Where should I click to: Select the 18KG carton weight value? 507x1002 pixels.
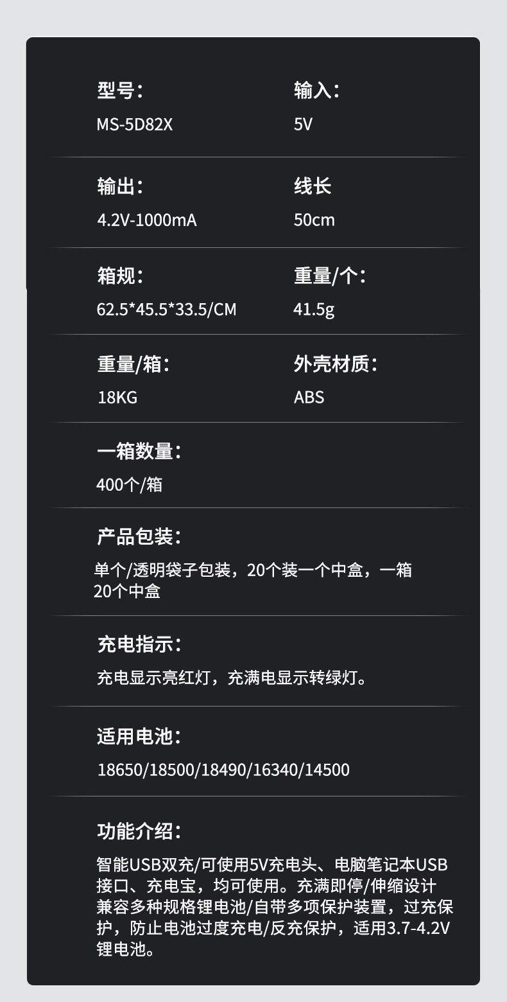(x=117, y=397)
